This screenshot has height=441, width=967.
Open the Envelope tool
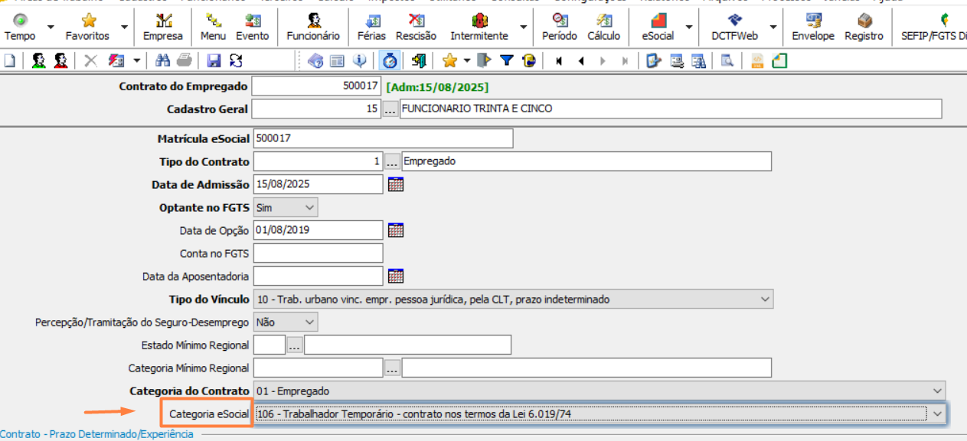(812, 27)
